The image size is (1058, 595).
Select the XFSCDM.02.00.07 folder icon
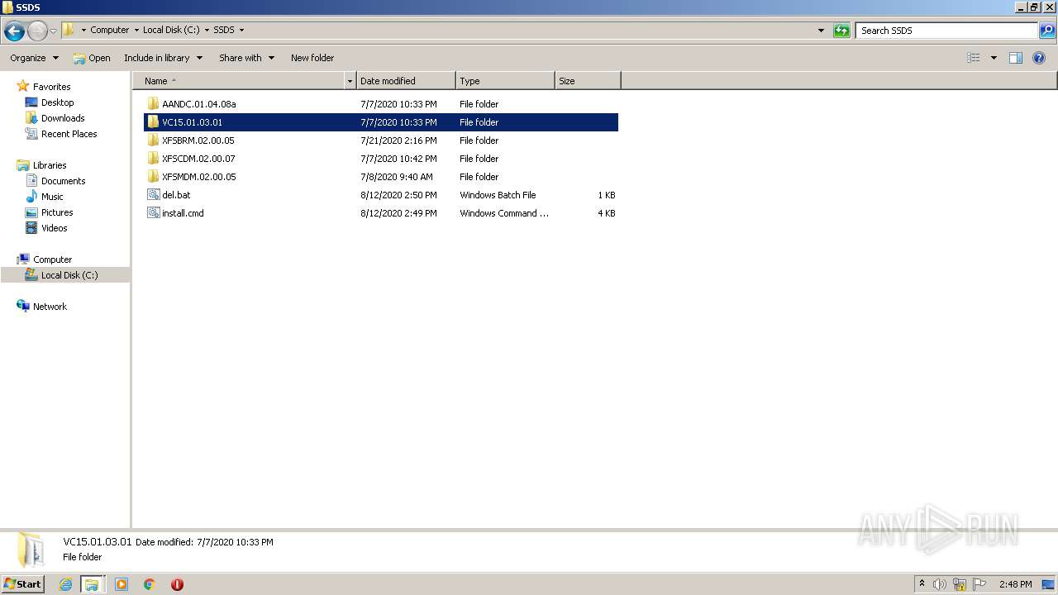(153, 159)
